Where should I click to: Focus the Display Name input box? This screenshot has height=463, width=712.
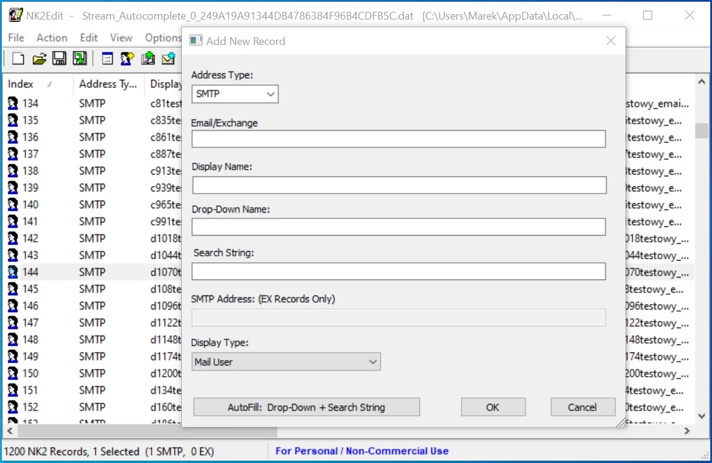(x=399, y=185)
